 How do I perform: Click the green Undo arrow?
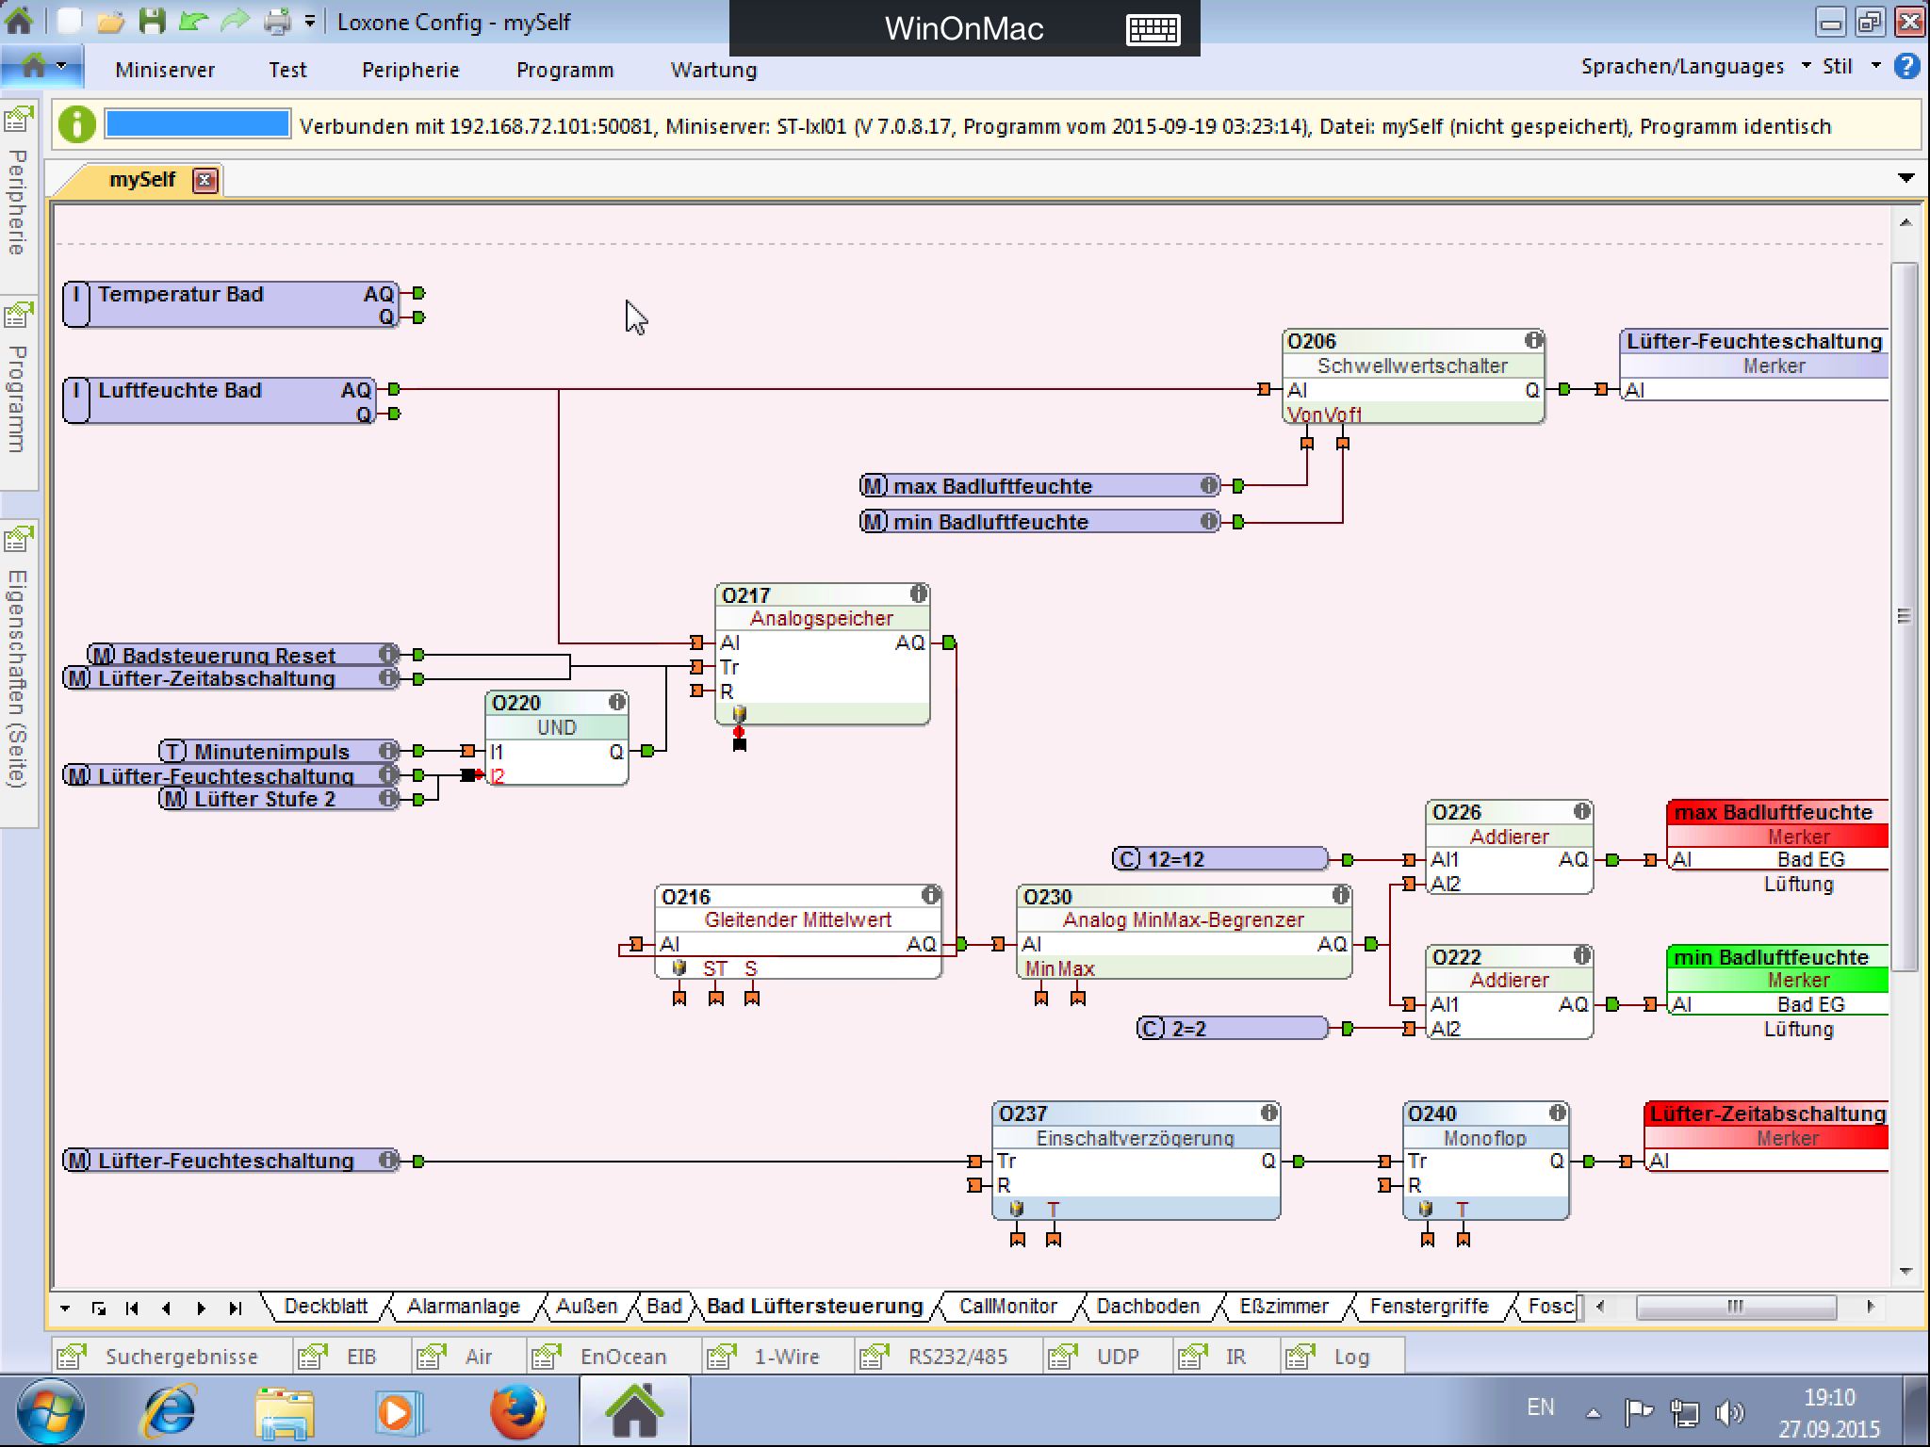(x=193, y=21)
